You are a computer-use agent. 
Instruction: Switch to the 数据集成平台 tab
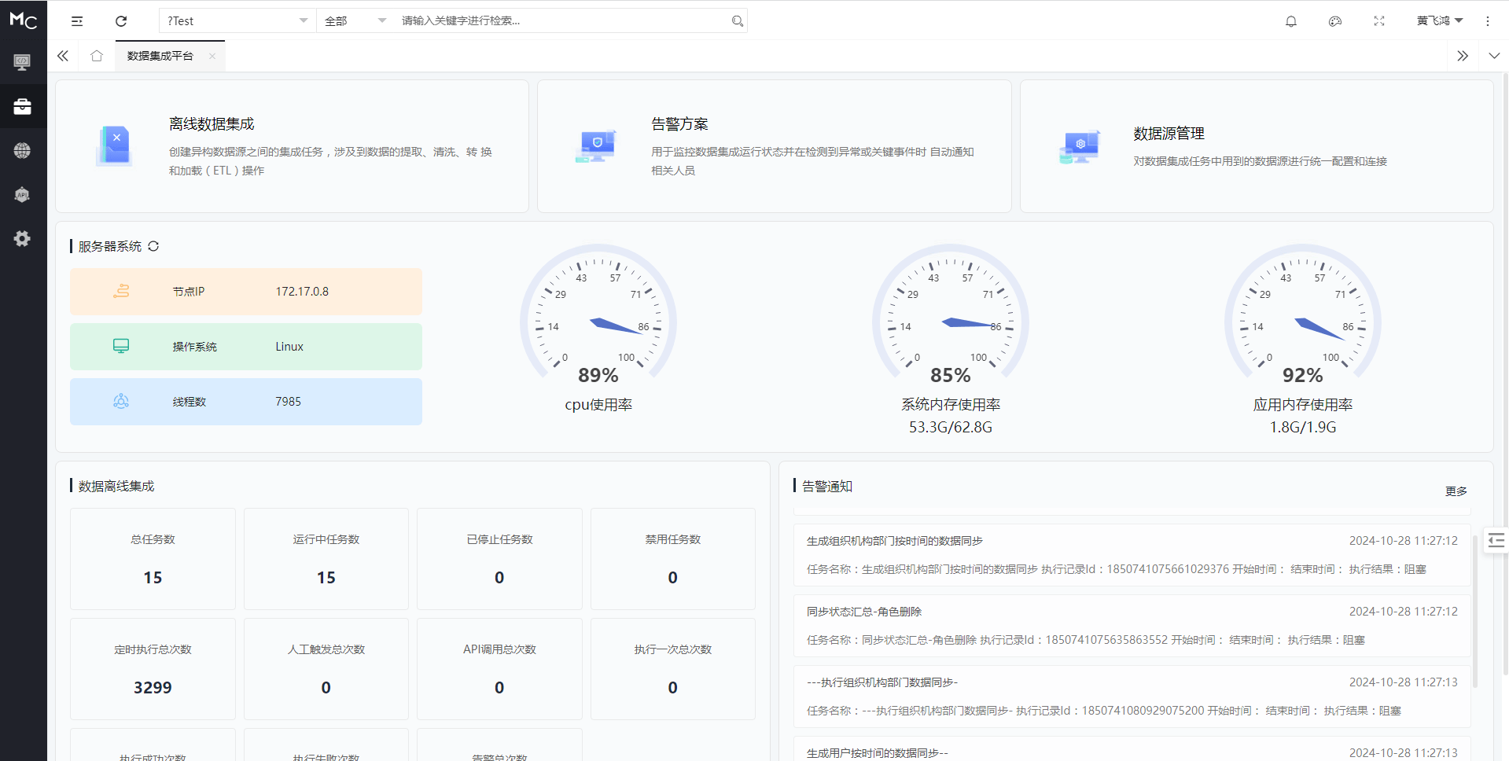click(160, 56)
